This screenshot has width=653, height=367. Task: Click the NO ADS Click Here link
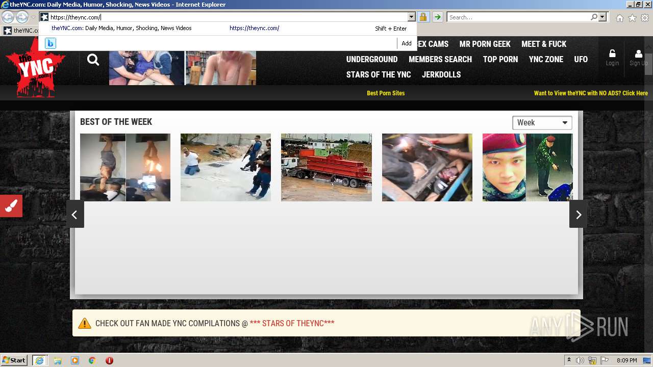coord(591,93)
